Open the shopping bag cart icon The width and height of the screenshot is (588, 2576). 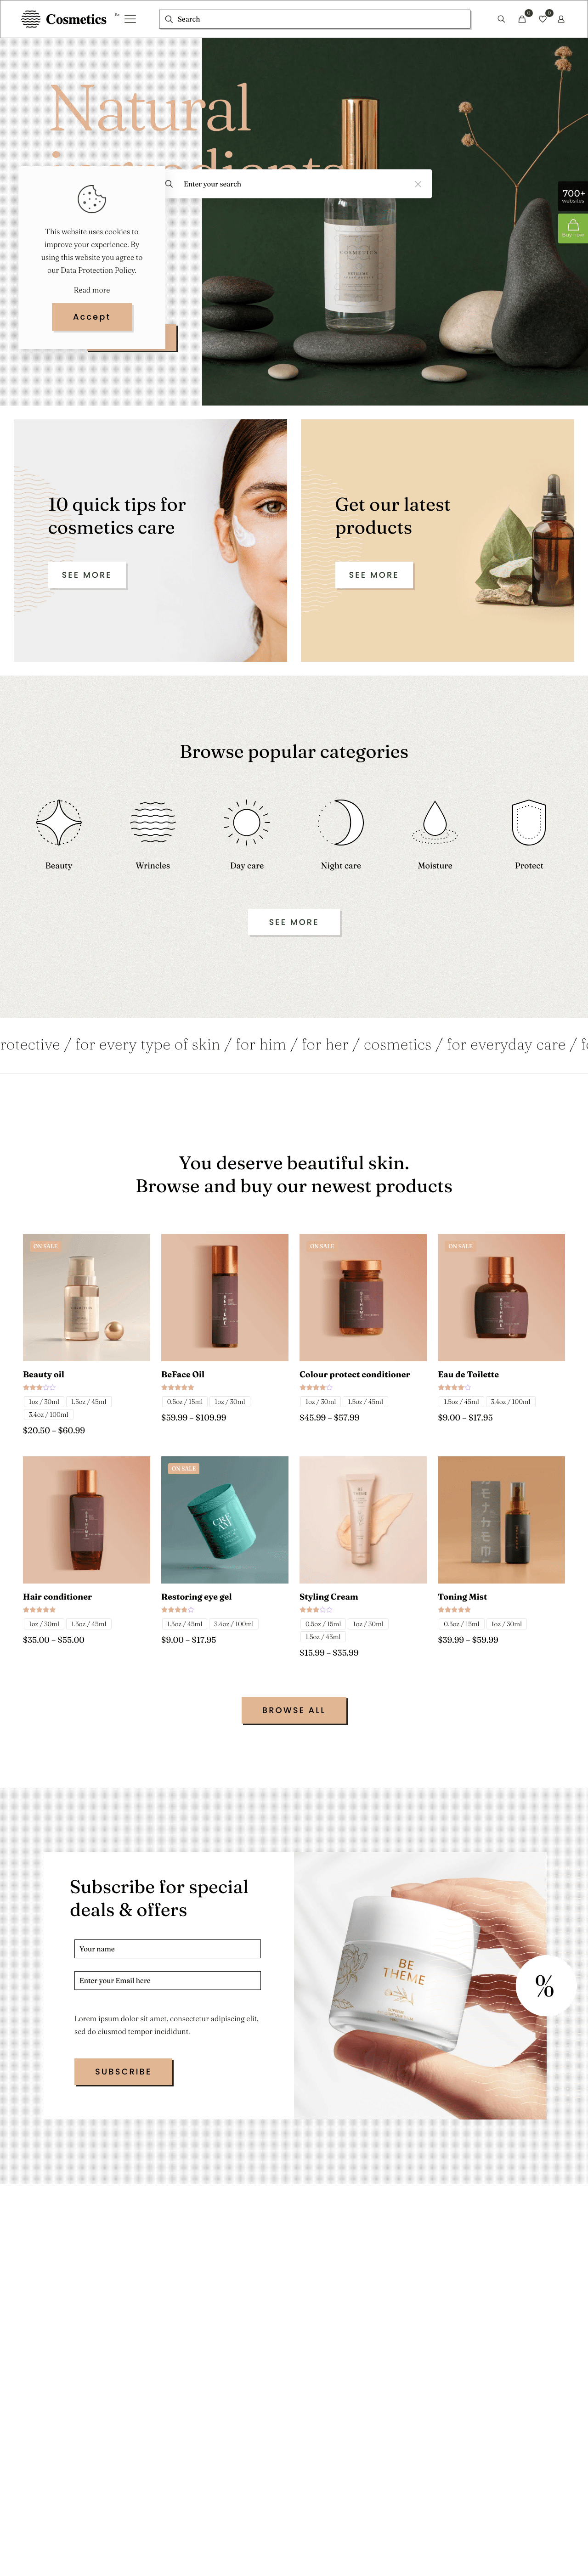tap(521, 19)
